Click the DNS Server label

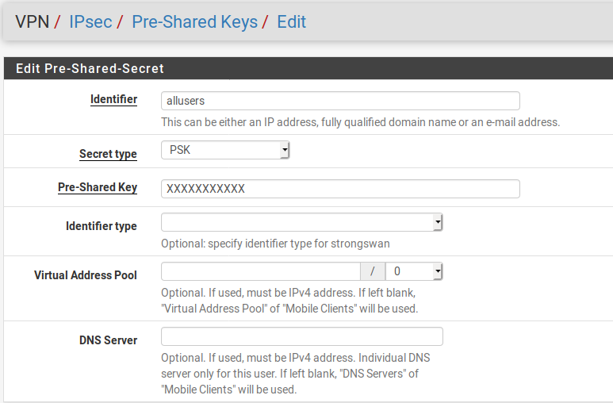[108, 340]
